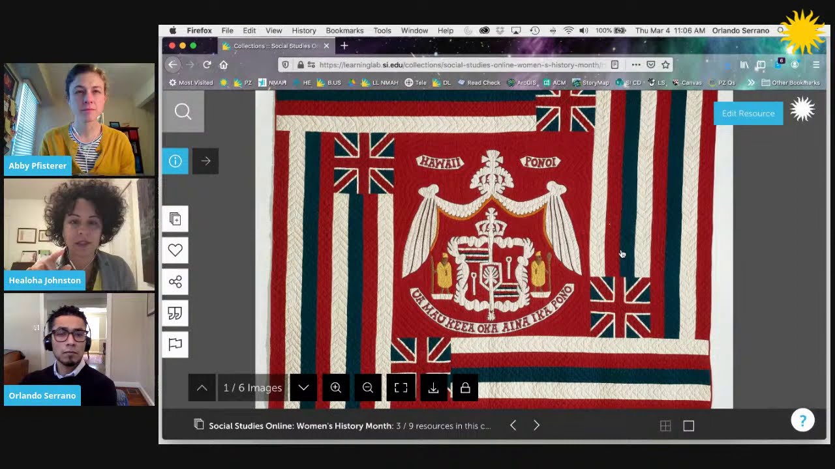Click Healoha Johnston video thumbnail

(80, 234)
